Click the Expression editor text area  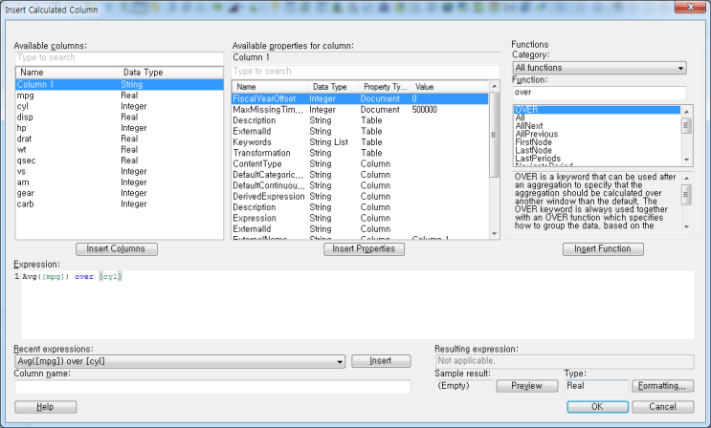click(354, 306)
